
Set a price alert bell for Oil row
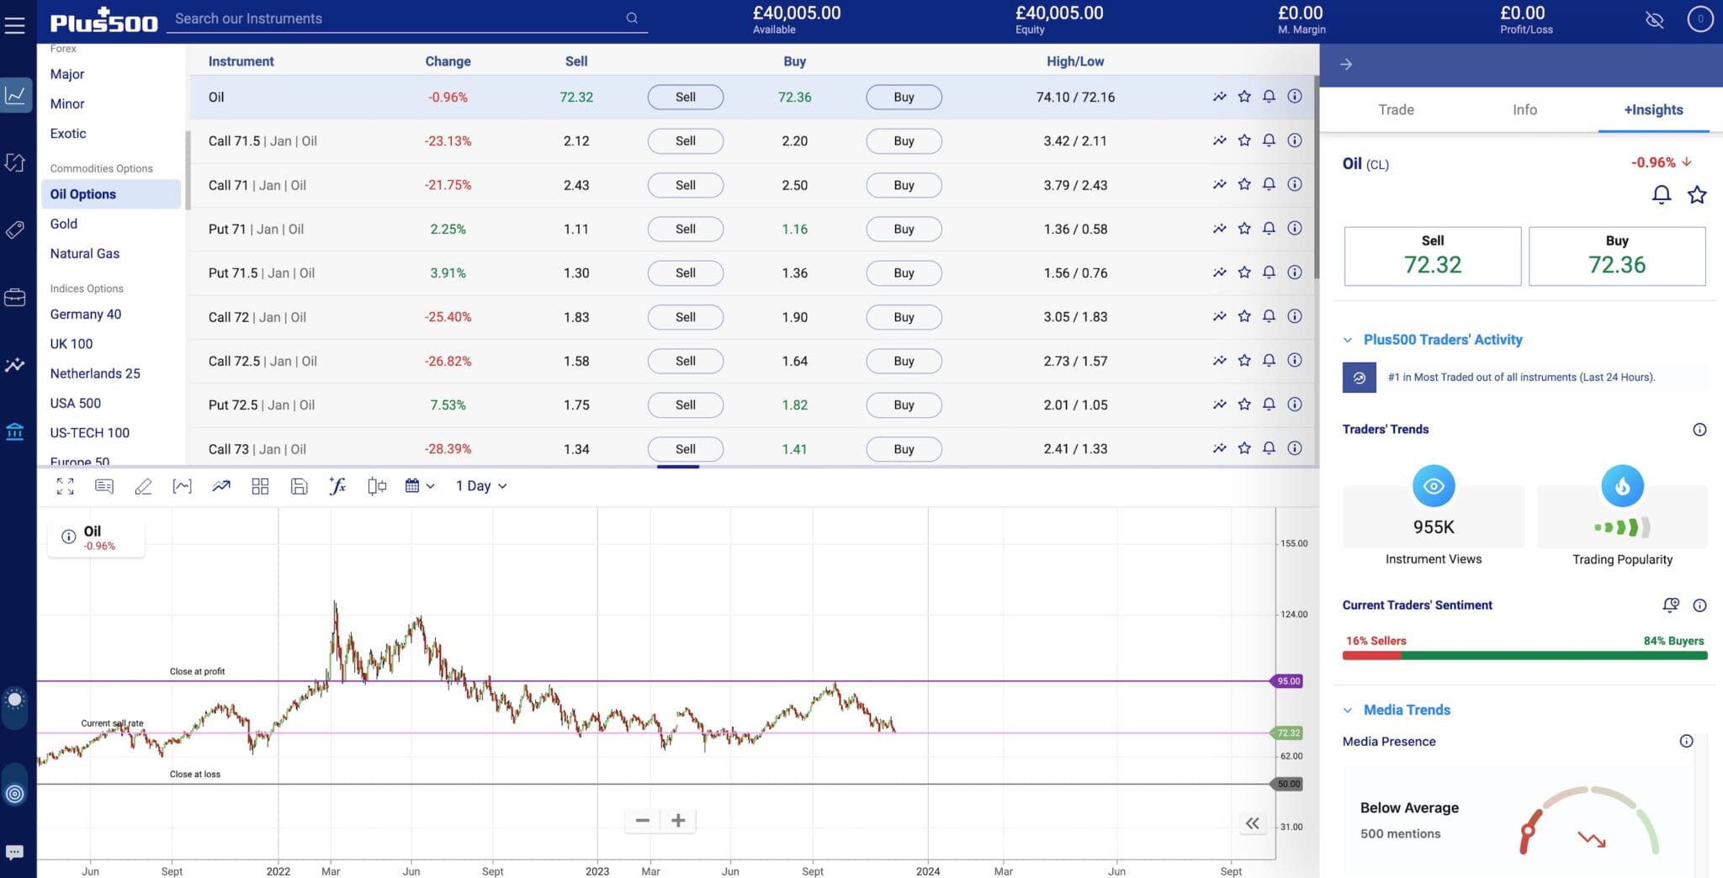coord(1269,97)
